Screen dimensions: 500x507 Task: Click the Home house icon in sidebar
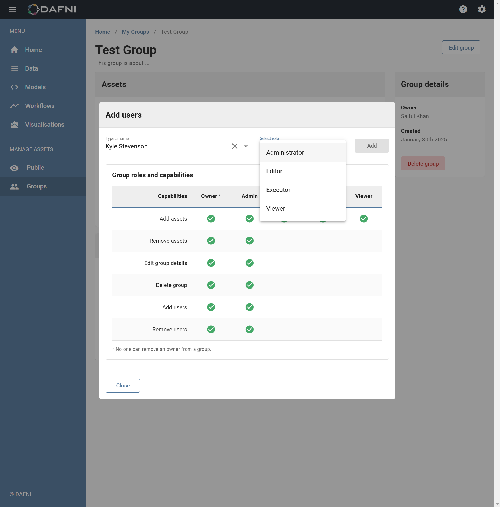[x=14, y=50]
